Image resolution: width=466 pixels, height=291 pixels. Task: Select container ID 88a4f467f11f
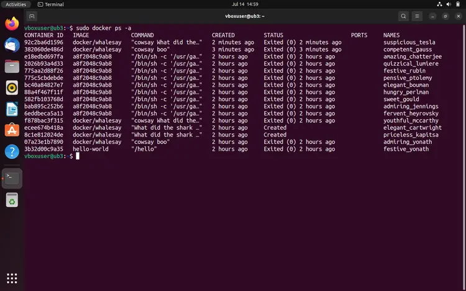[43, 92]
